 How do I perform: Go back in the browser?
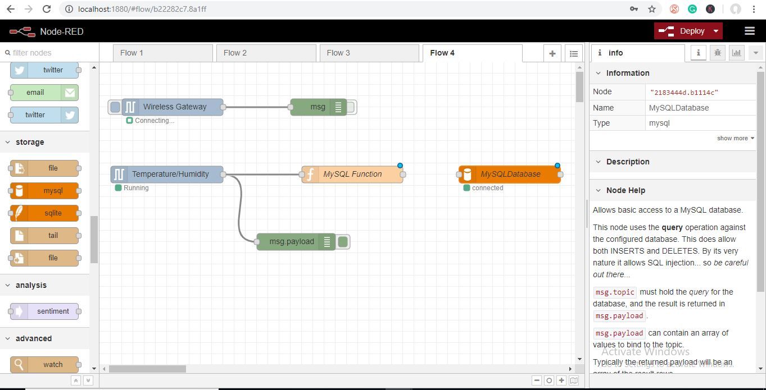pyautogui.click(x=10, y=9)
